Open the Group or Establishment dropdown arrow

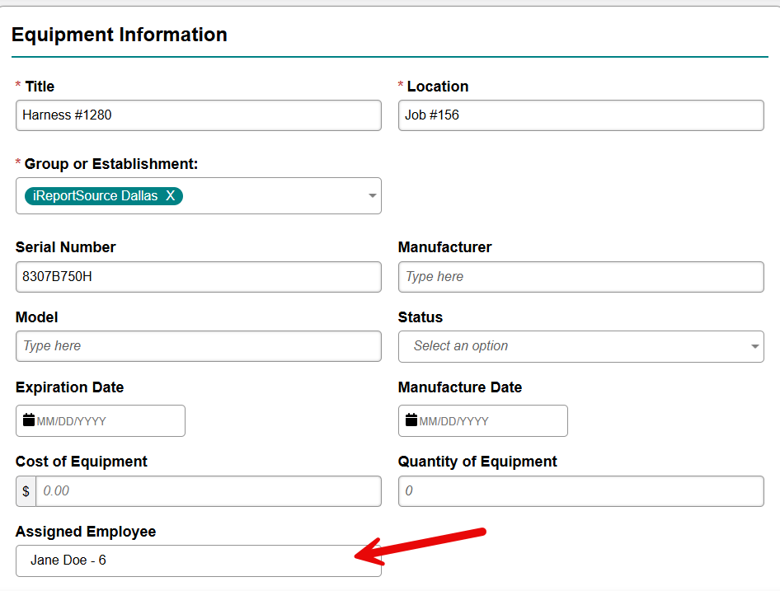click(372, 195)
